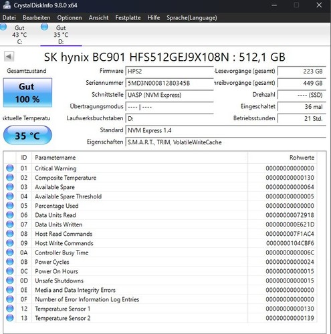Click the status orb for Power Cycles
The height and width of the screenshot is (334, 331).
point(10,262)
